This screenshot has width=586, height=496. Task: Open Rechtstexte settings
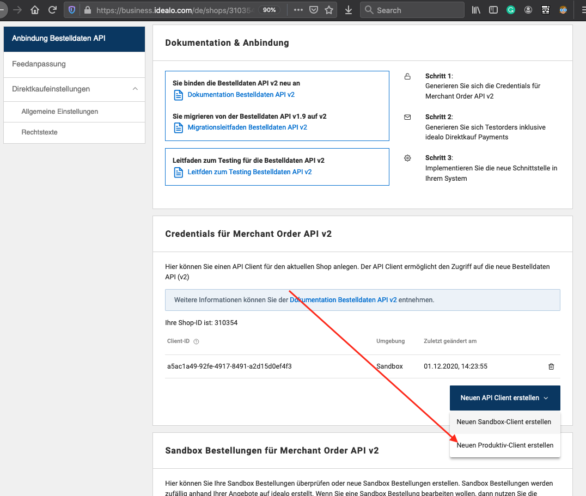click(74, 132)
